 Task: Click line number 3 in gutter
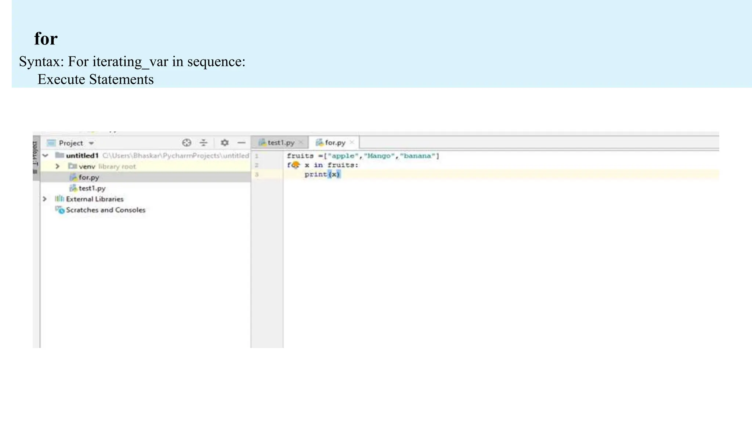(x=257, y=174)
